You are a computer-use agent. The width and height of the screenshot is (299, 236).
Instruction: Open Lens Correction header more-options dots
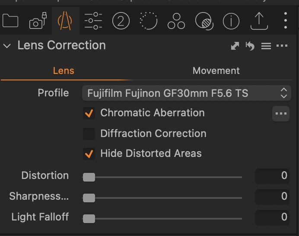282,45
